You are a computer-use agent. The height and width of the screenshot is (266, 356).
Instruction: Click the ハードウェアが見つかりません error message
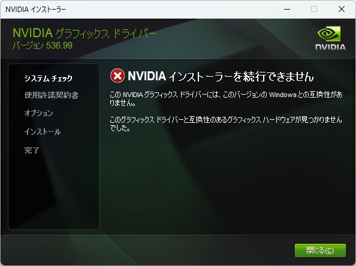(226, 123)
